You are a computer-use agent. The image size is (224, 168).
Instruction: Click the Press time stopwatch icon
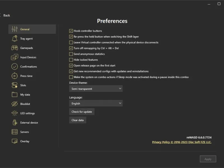coord(15,76)
